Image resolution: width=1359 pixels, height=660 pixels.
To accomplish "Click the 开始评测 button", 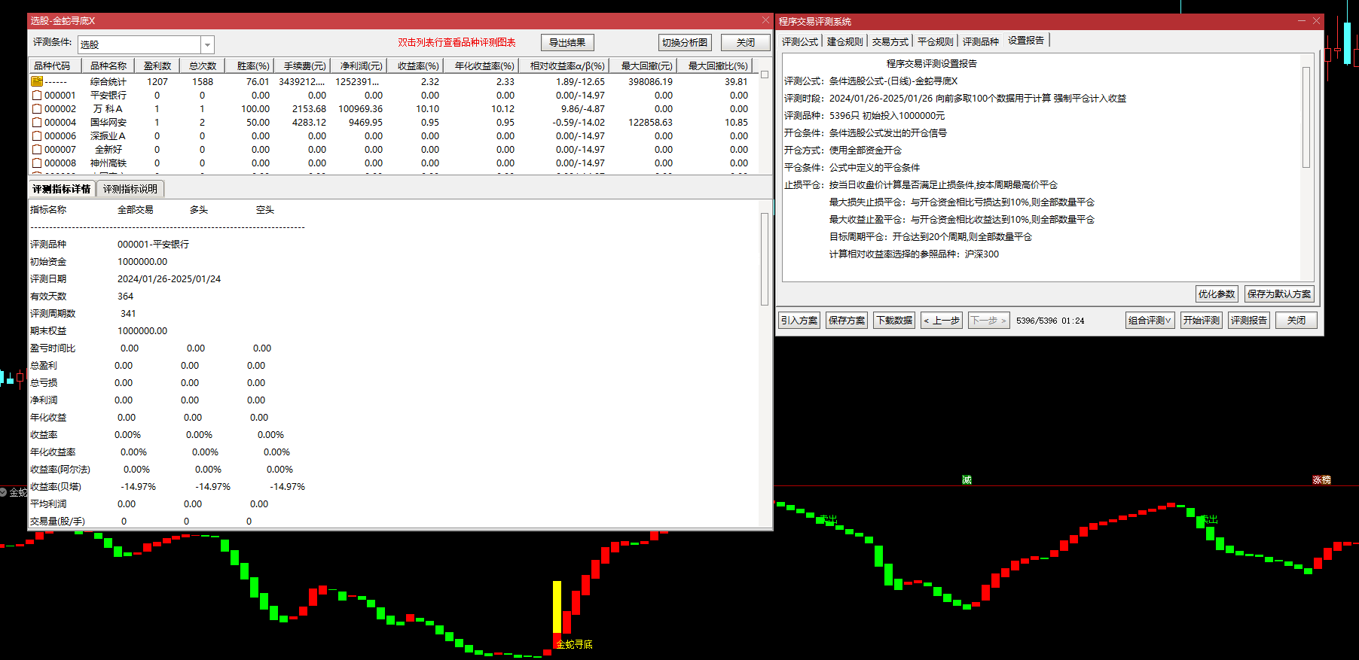I will tap(1201, 320).
